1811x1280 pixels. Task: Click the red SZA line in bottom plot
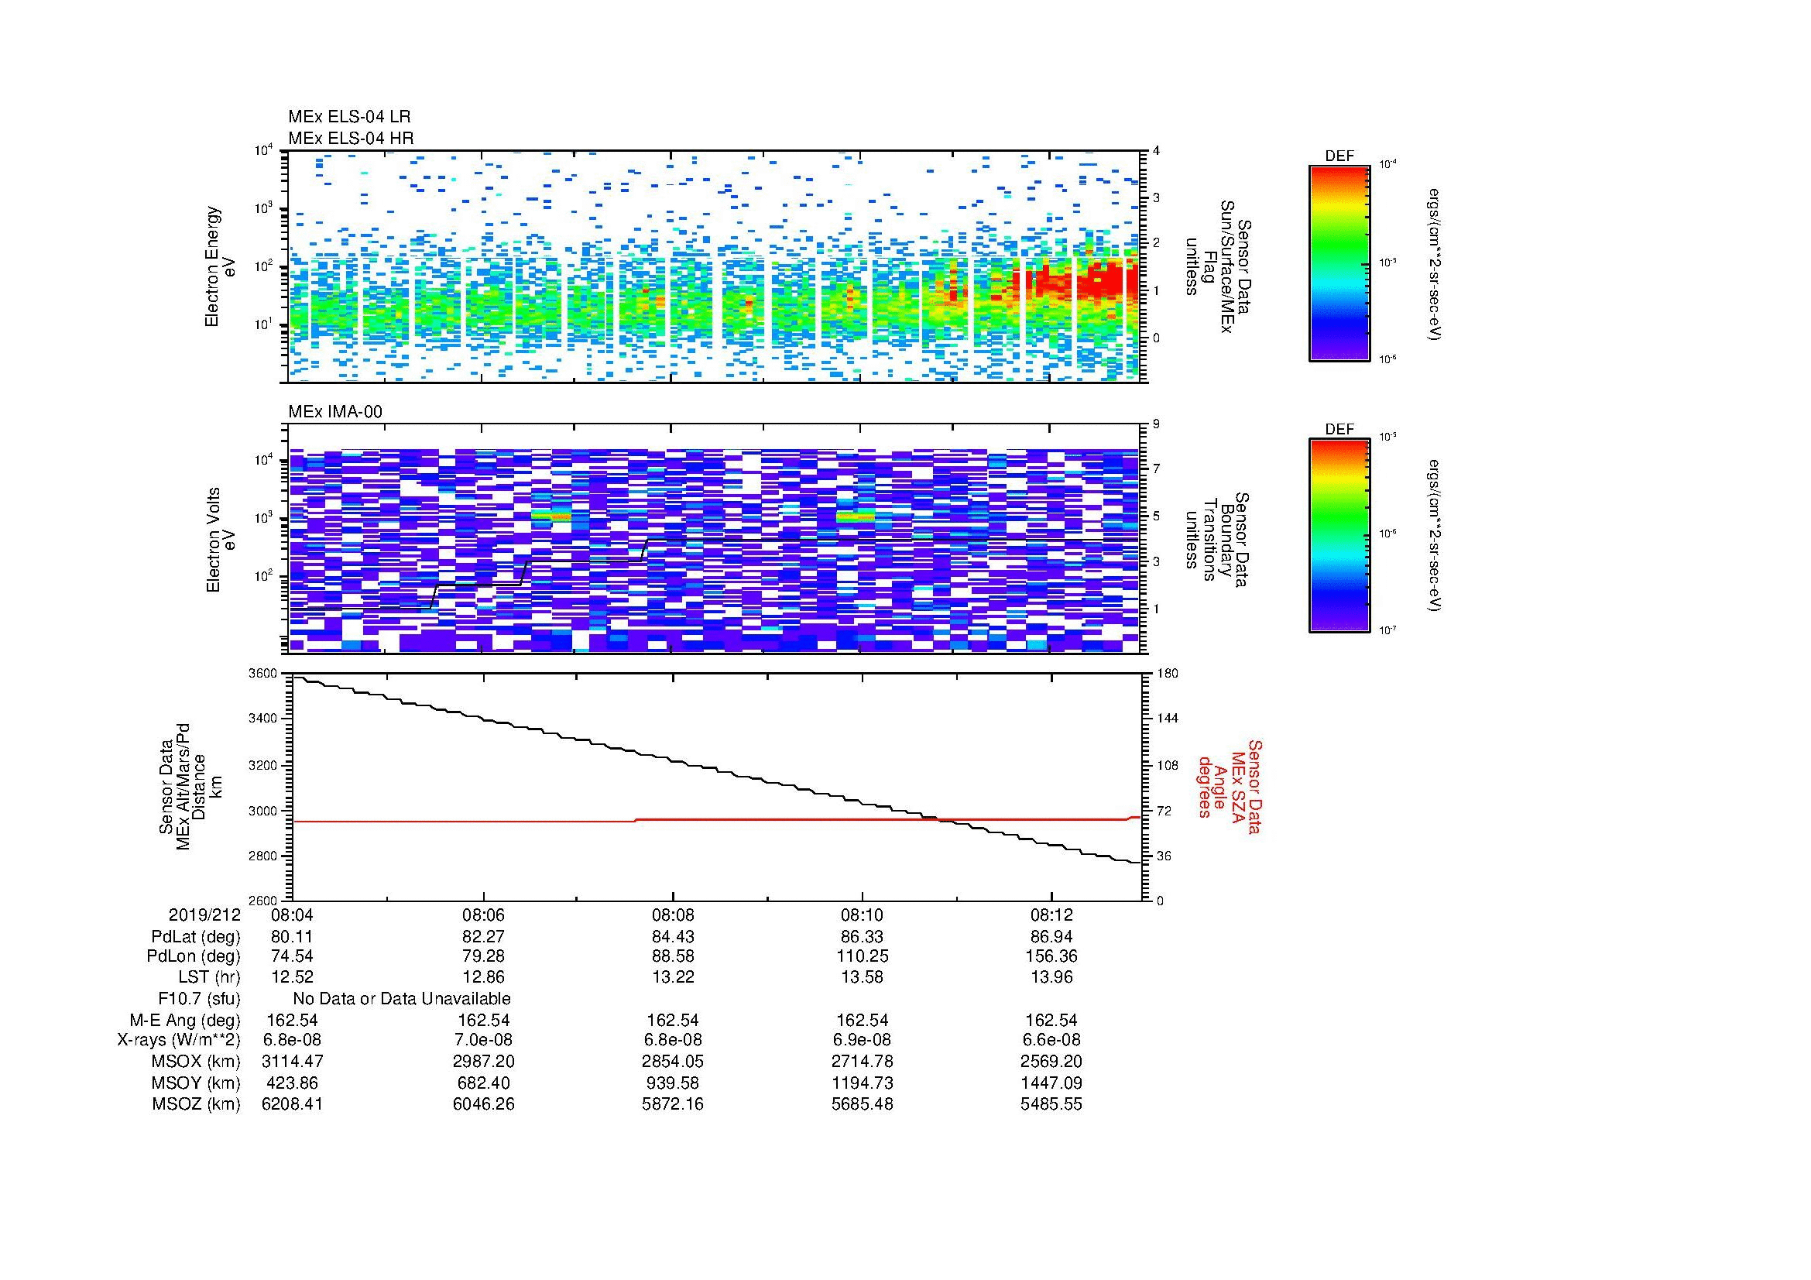pos(716,820)
